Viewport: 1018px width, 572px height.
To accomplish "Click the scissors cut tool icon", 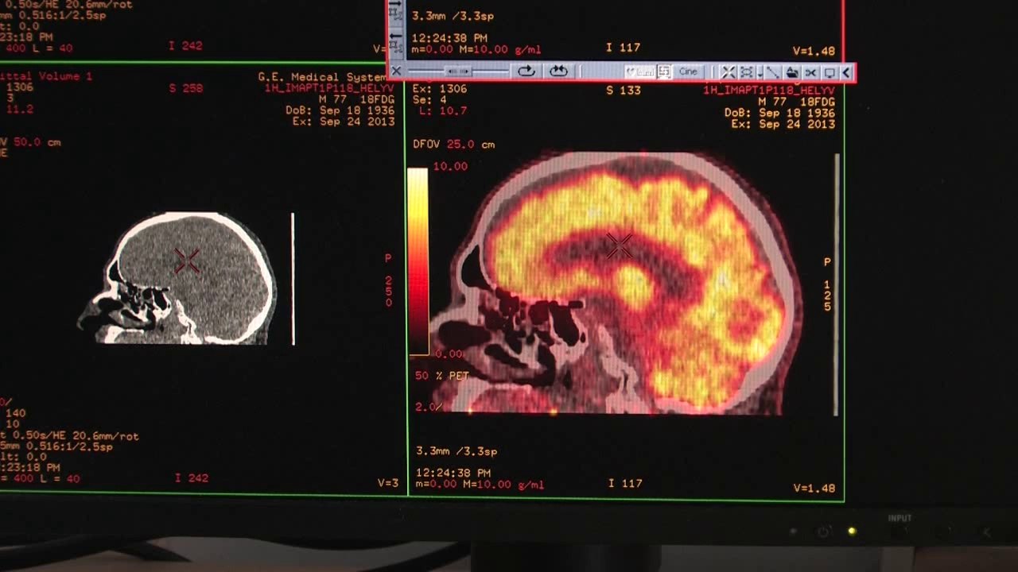I will point(810,72).
